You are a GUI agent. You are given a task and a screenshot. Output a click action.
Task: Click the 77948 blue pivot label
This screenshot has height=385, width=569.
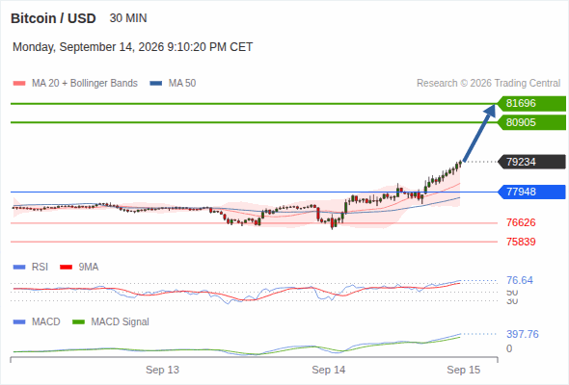pyautogui.click(x=531, y=192)
